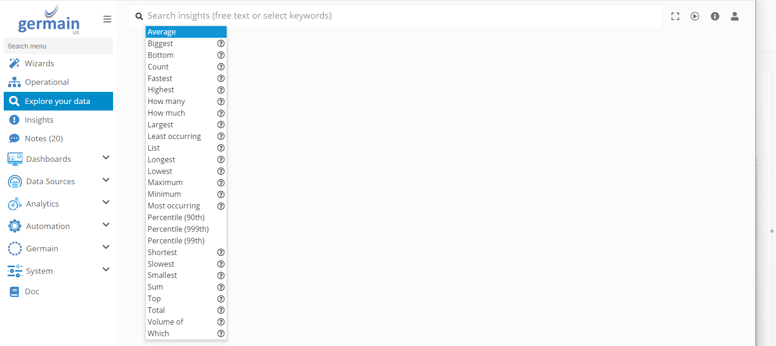Click the hamburger menu collapse icon
776x346 pixels.
point(107,19)
